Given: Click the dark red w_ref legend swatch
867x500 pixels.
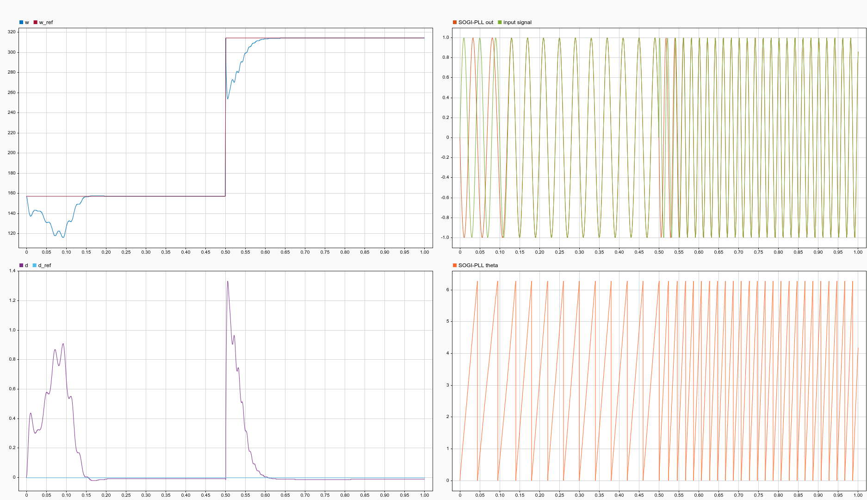Looking at the screenshot, I should (x=35, y=22).
